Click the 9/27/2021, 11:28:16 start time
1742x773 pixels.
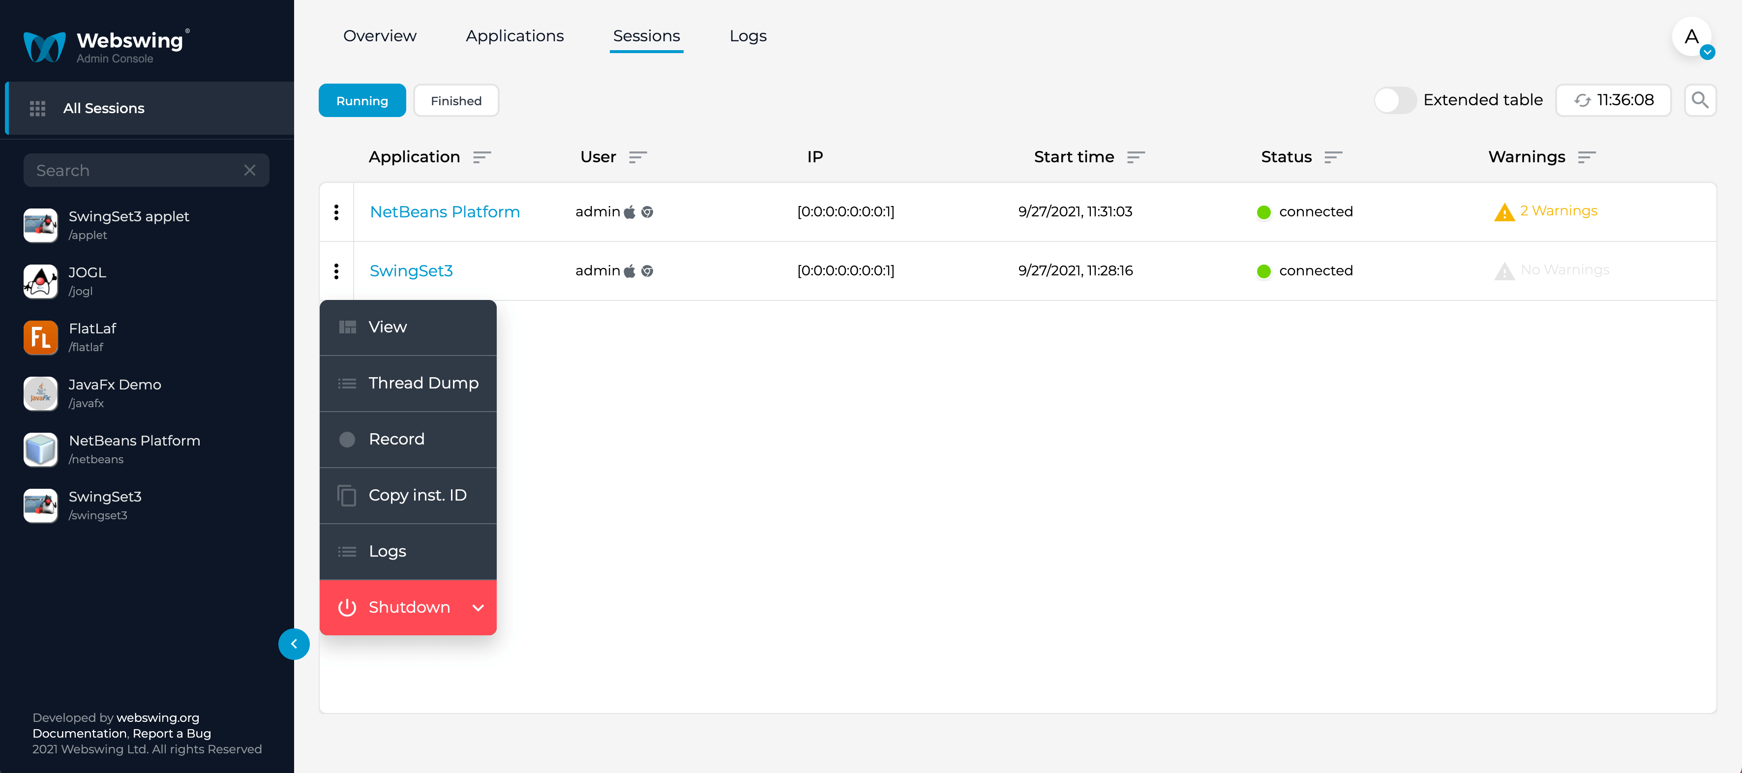(x=1075, y=270)
